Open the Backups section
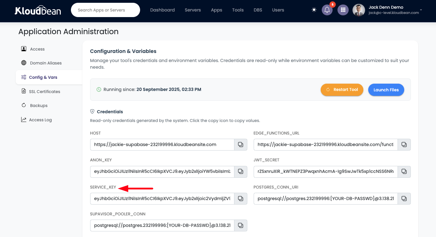Image resolution: width=436 pixels, height=237 pixels. (x=38, y=106)
